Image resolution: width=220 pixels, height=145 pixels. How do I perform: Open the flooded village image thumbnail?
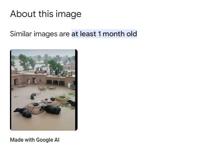tap(44, 90)
